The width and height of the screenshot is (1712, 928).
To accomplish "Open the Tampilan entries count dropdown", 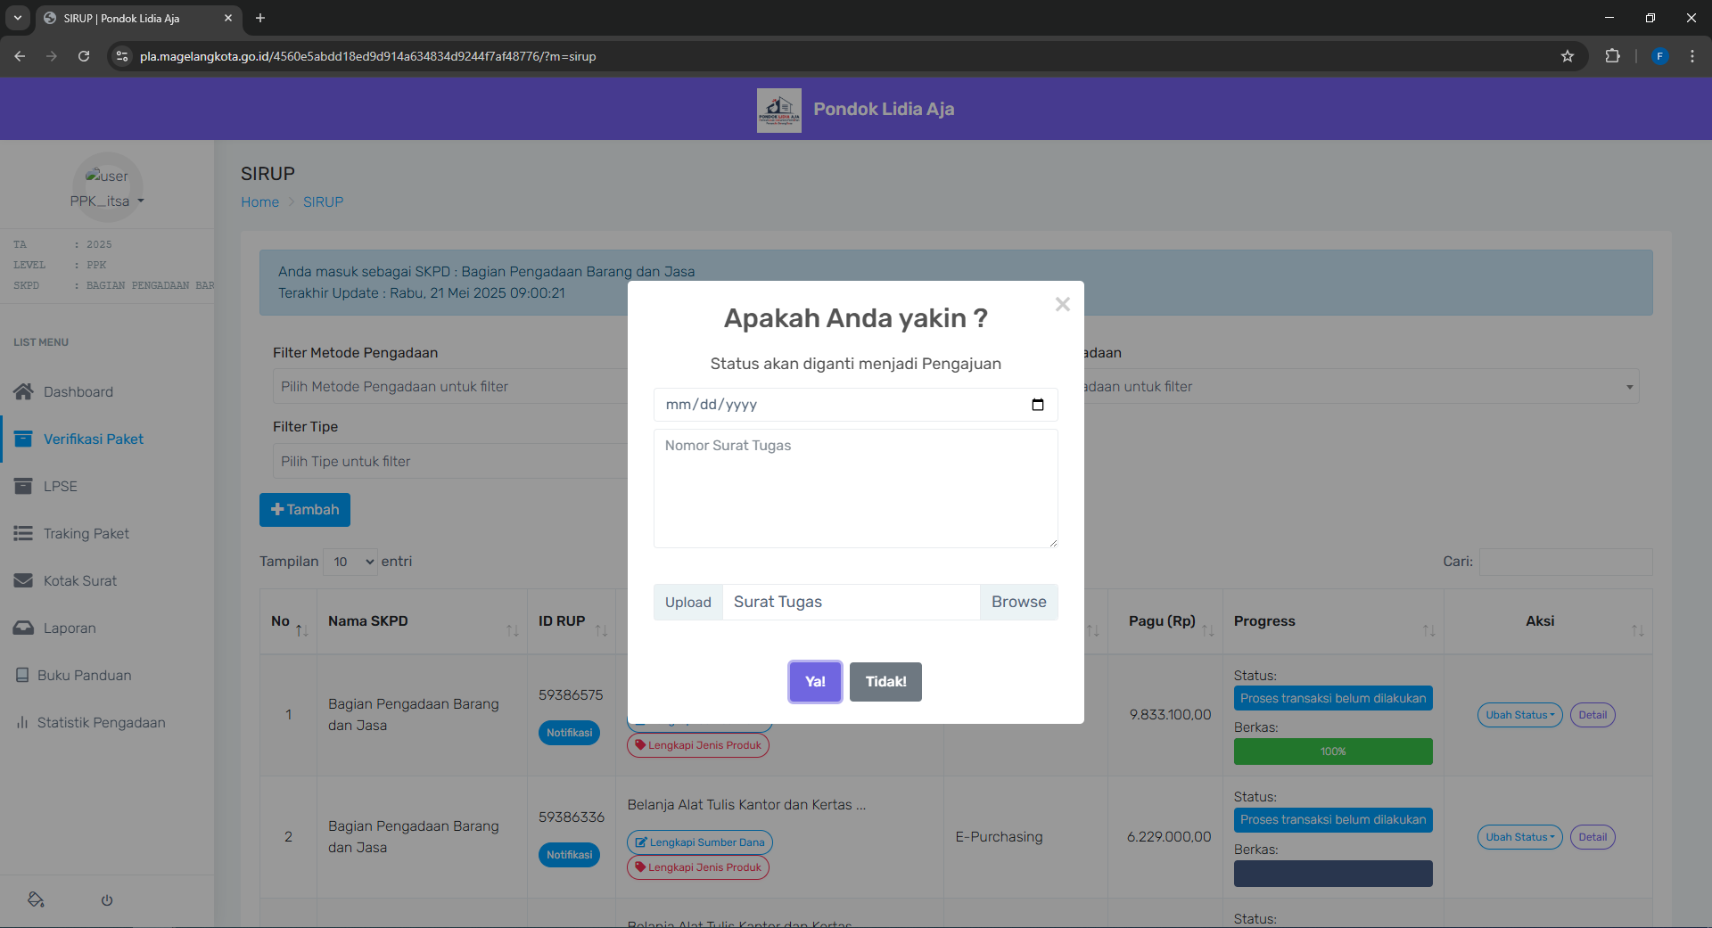I will (350, 562).
